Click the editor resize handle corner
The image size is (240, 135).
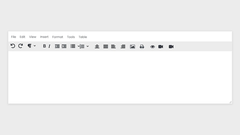(231, 102)
